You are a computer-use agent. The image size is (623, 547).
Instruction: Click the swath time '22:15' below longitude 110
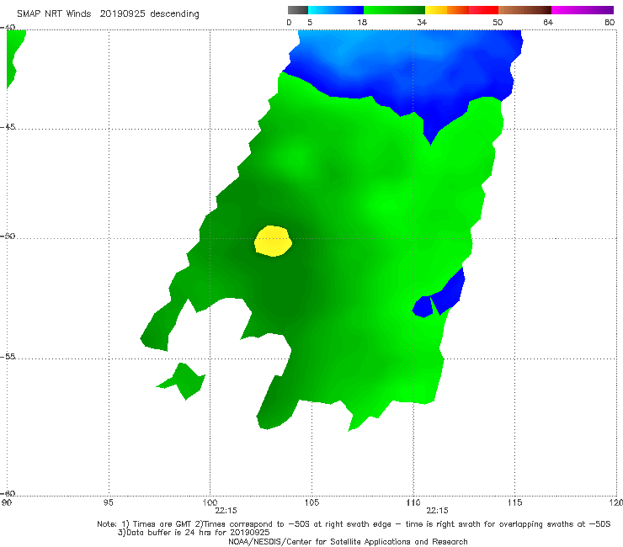[x=437, y=511]
